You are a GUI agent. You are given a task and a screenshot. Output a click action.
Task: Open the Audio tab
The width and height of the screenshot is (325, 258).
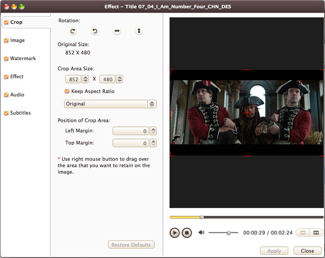click(x=18, y=95)
